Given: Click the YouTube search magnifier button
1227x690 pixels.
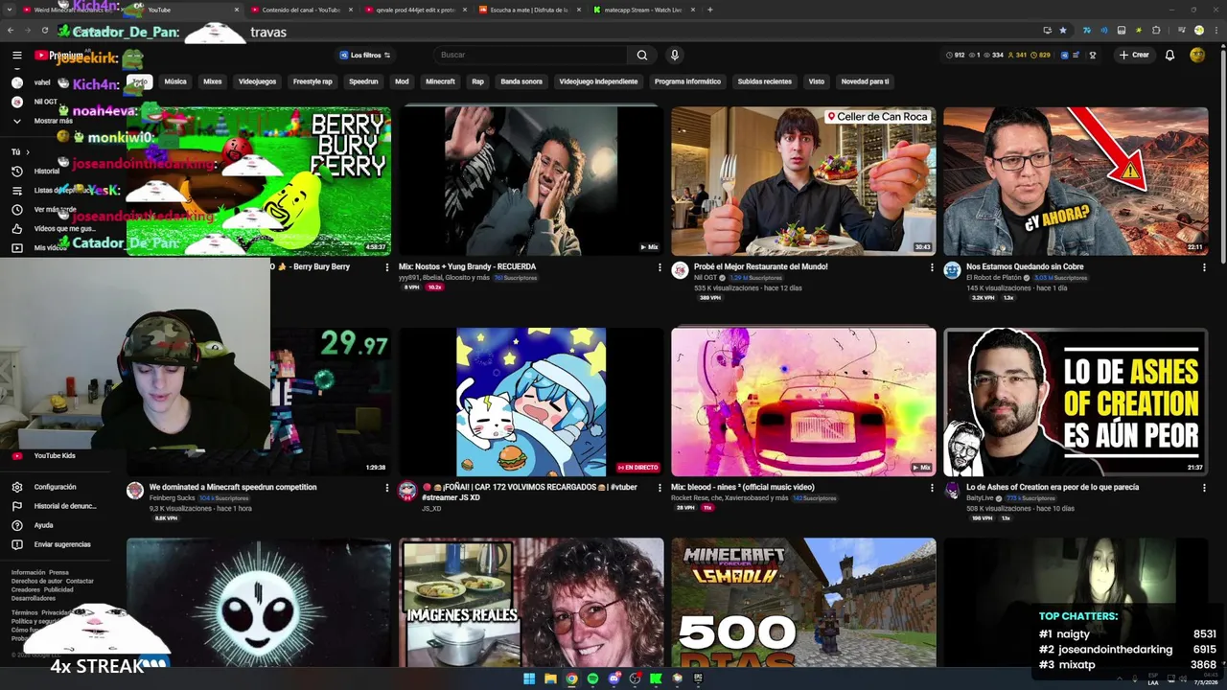Looking at the screenshot, I should point(641,55).
